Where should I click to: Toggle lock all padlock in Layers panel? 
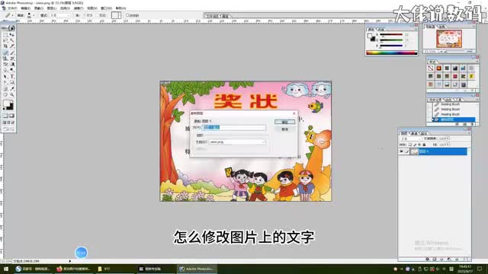click(x=424, y=145)
